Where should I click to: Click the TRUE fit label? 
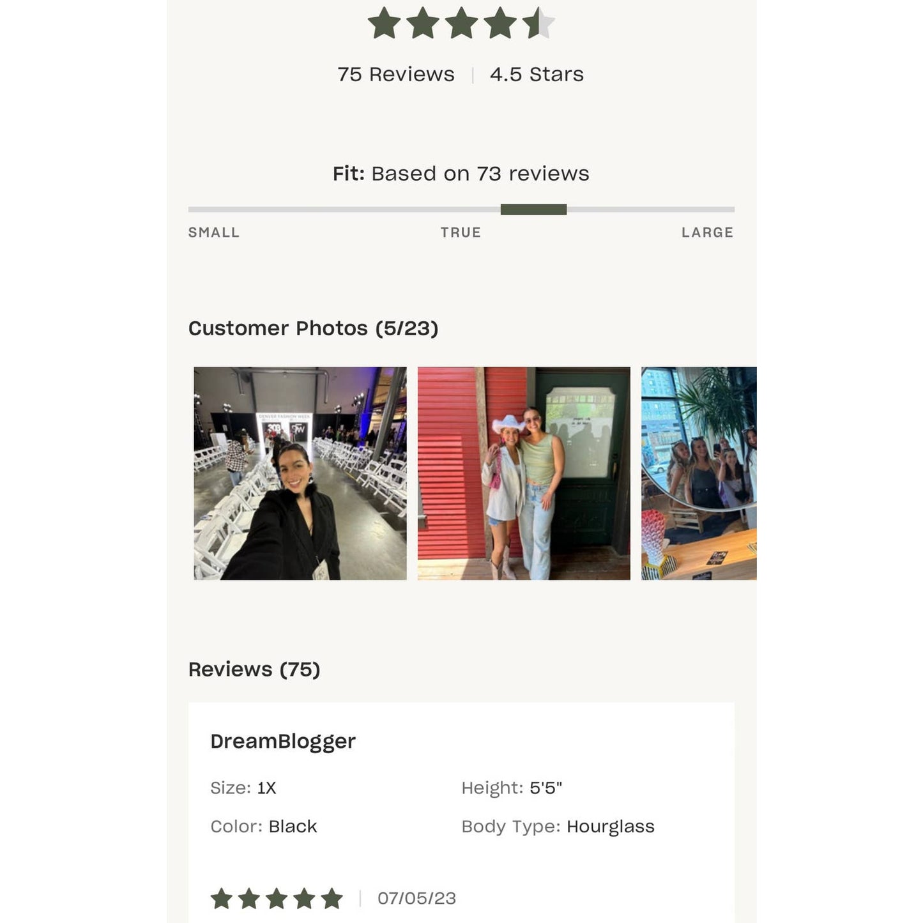coord(461,233)
